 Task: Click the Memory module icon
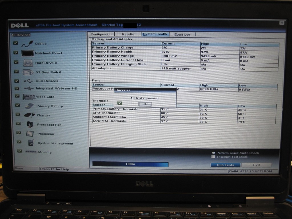click(31, 152)
